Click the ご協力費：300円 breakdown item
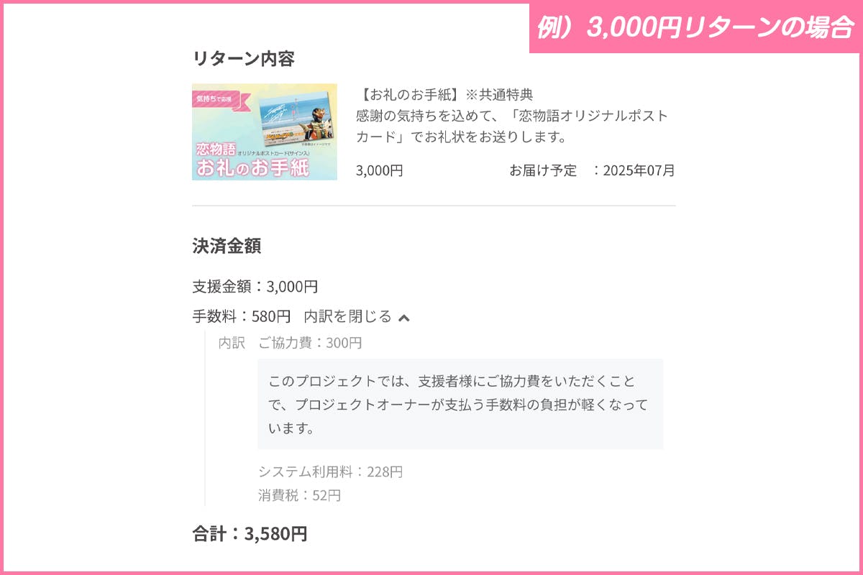 coord(310,343)
